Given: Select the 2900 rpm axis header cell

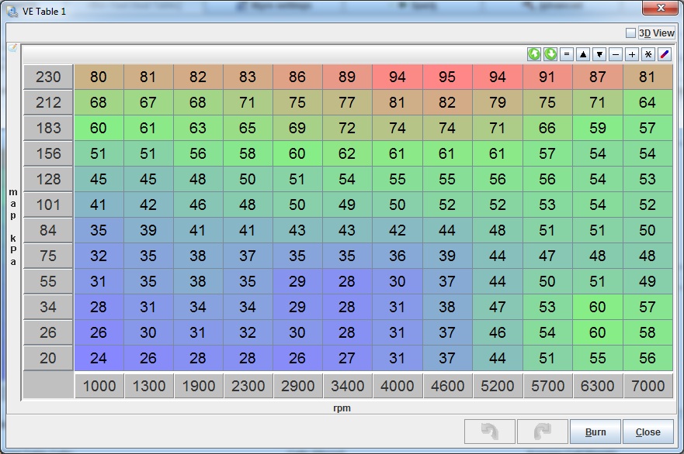Looking at the screenshot, I should click(298, 386).
